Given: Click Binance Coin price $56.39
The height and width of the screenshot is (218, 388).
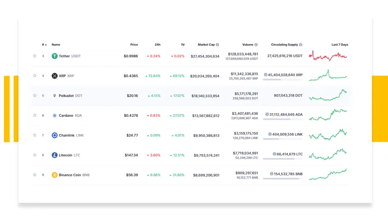Looking at the screenshot, I should tap(132, 175).
